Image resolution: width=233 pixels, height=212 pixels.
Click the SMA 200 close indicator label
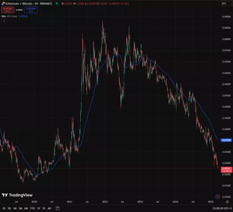pyautogui.click(x=10, y=16)
